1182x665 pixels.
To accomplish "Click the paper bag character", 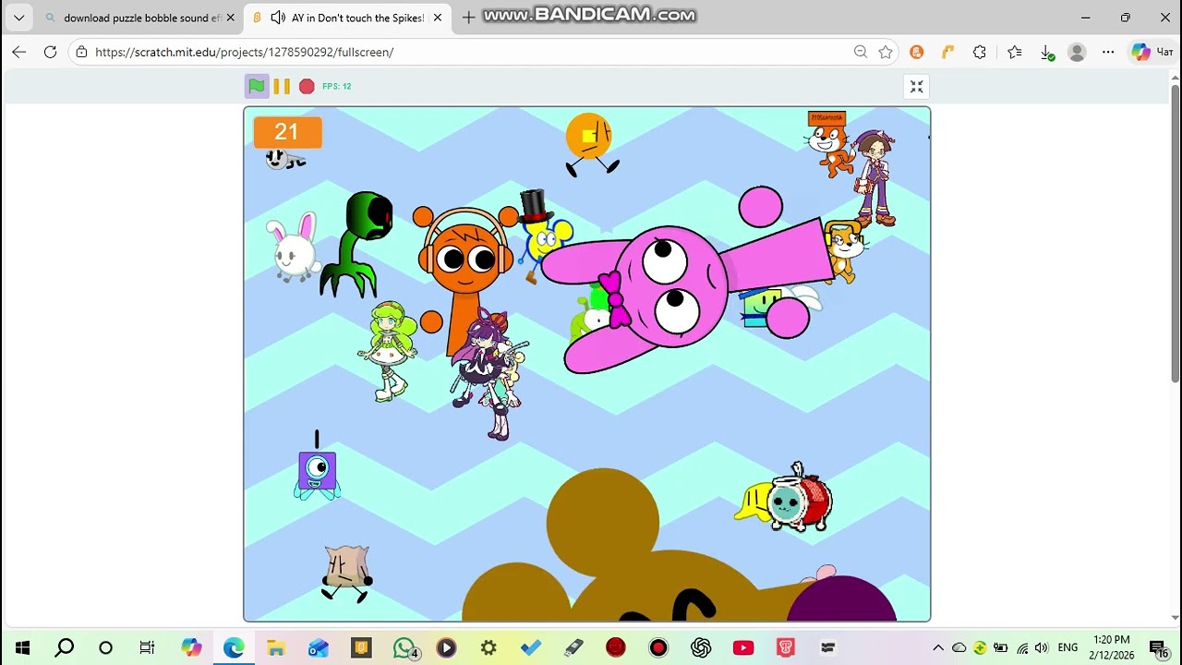I will [x=347, y=573].
